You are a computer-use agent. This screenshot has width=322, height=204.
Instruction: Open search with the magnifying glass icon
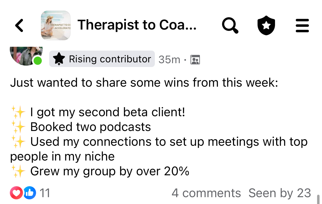(230, 25)
